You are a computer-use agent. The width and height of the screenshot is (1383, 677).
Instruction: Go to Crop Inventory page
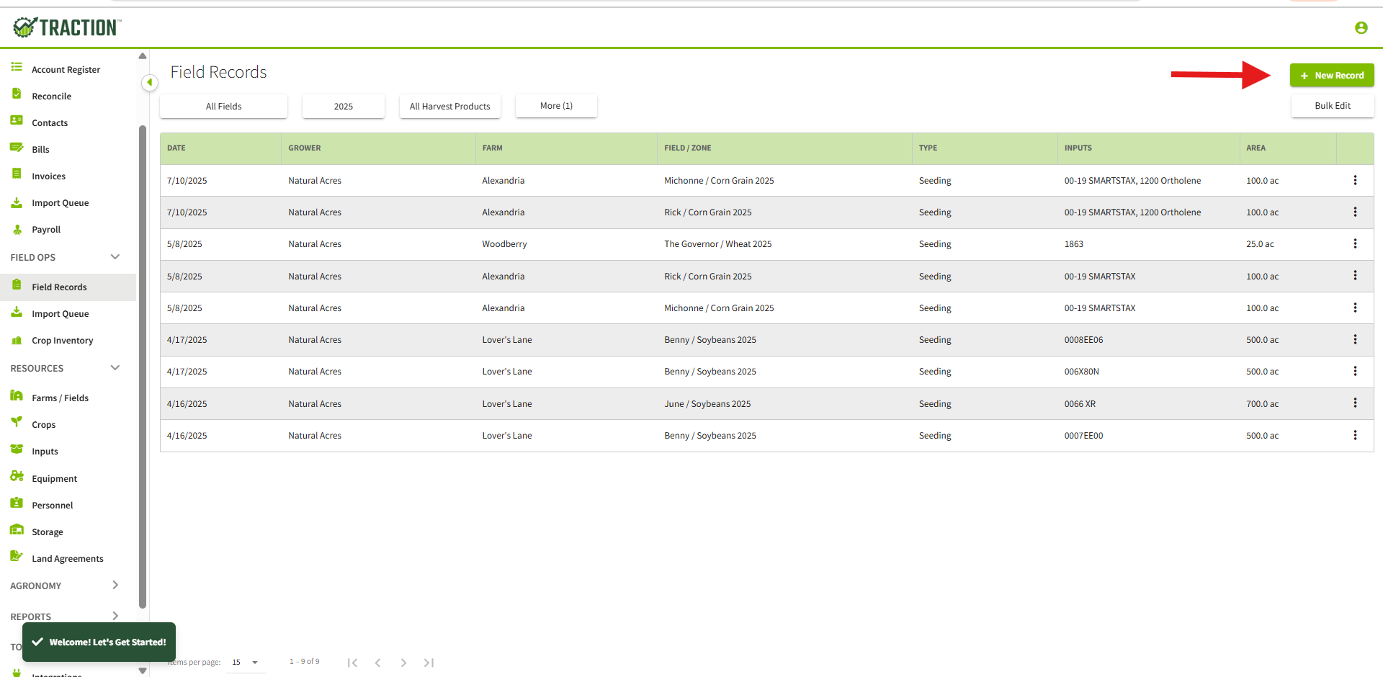tap(62, 341)
